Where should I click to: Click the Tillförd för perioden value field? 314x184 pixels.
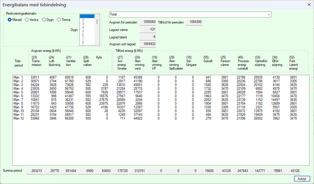point(194,22)
